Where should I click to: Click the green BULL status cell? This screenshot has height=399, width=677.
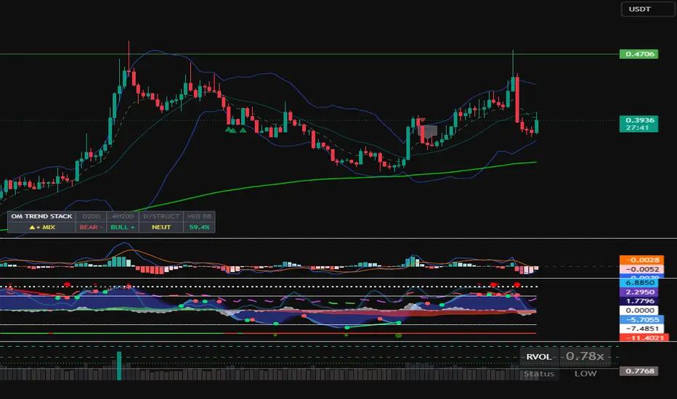123,227
